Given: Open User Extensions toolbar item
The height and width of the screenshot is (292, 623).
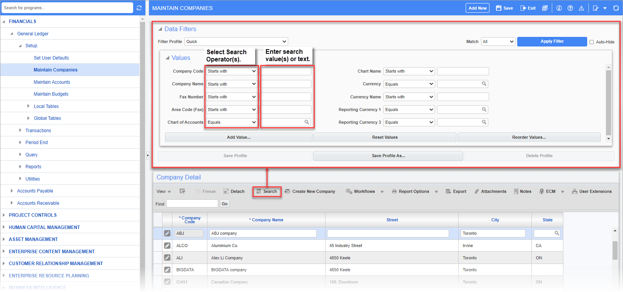Looking at the screenshot, I should coord(592,191).
